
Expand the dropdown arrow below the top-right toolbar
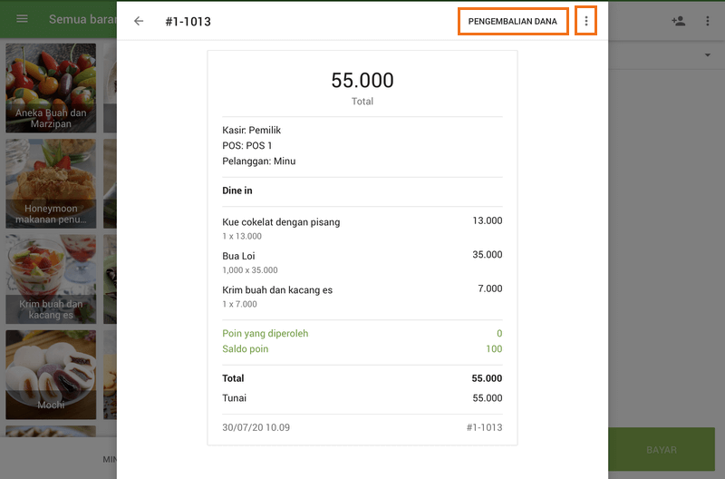[708, 56]
